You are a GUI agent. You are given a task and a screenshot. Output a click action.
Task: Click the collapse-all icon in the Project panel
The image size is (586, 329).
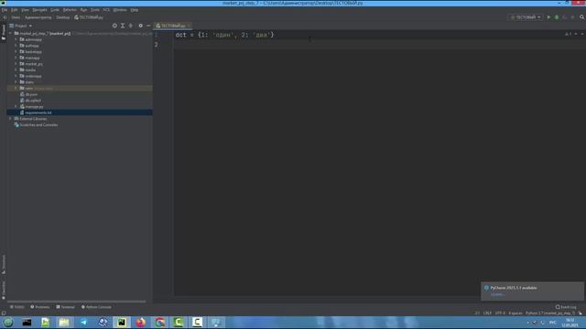click(x=130, y=26)
